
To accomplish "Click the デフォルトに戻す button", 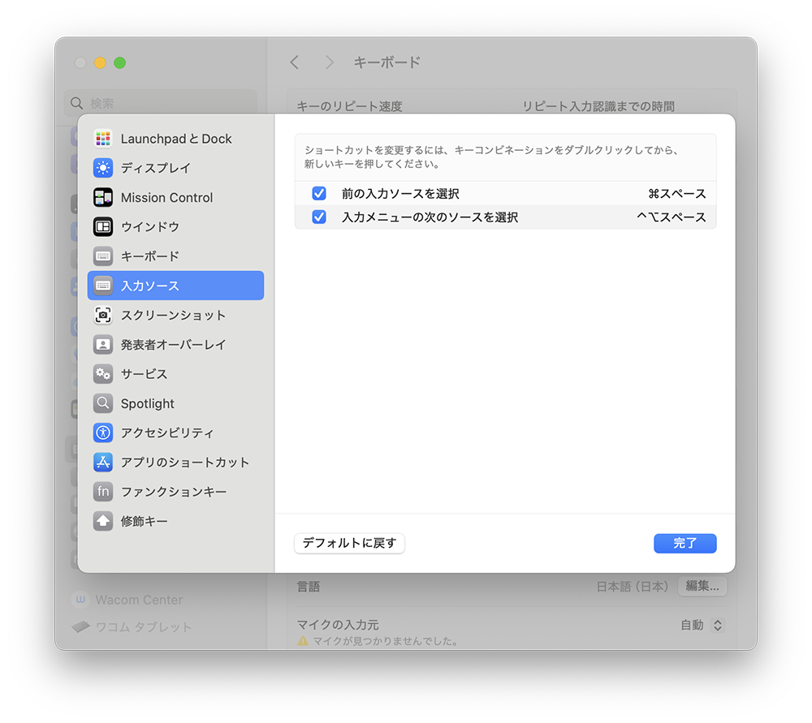I will 349,544.
